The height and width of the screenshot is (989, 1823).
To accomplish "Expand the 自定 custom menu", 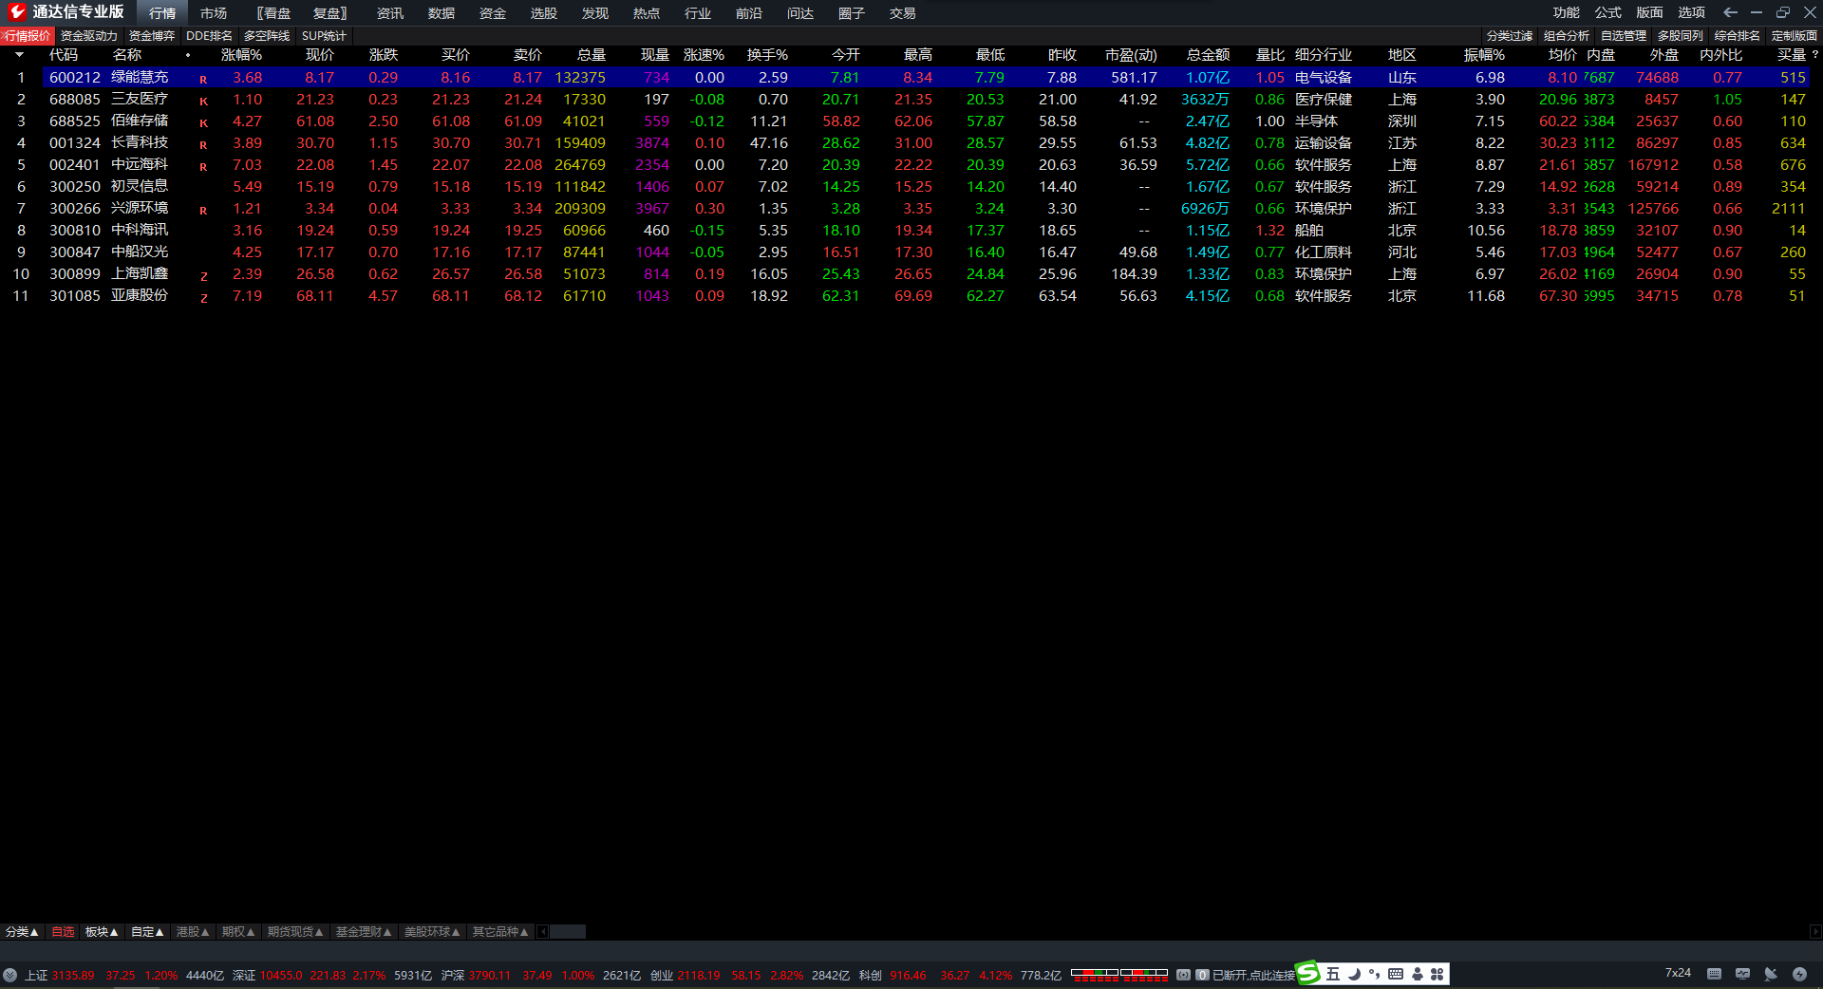I will coord(147,932).
